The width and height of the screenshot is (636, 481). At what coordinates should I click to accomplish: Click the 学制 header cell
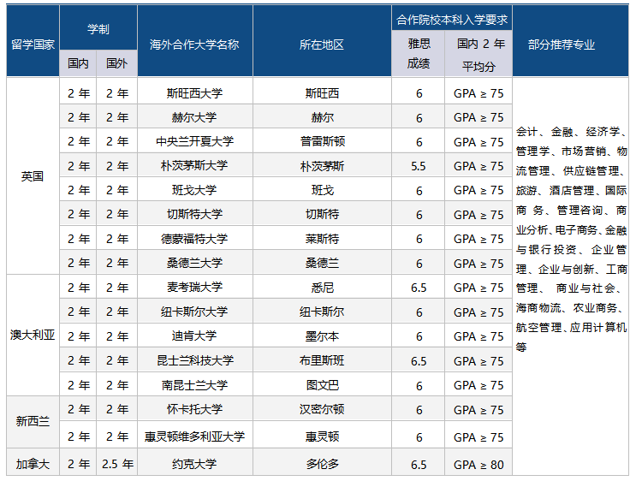(x=98, y=29)
